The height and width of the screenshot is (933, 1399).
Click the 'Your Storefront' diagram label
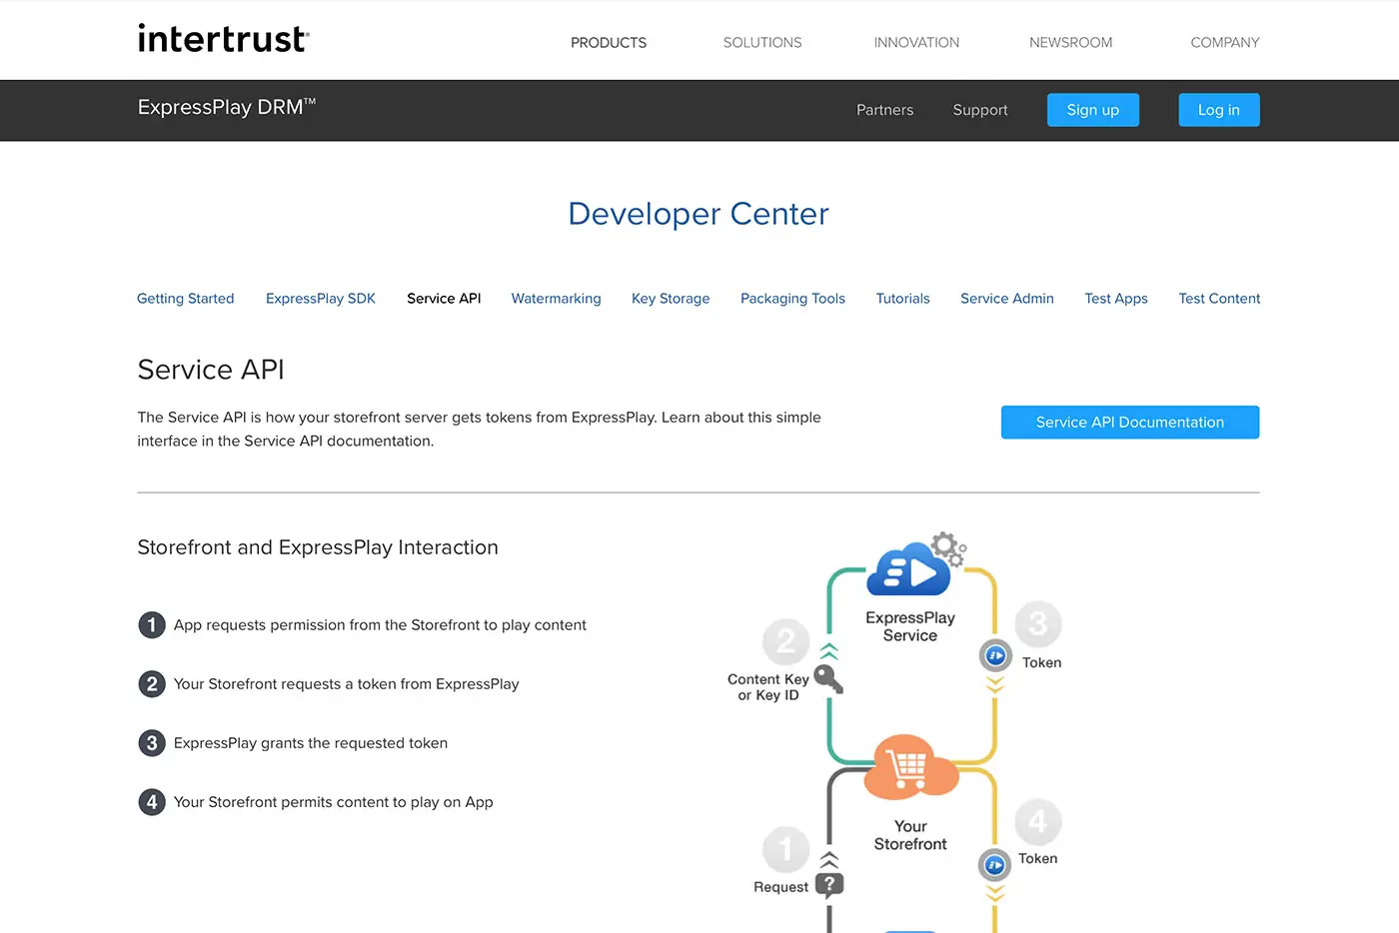click(910, 835)
